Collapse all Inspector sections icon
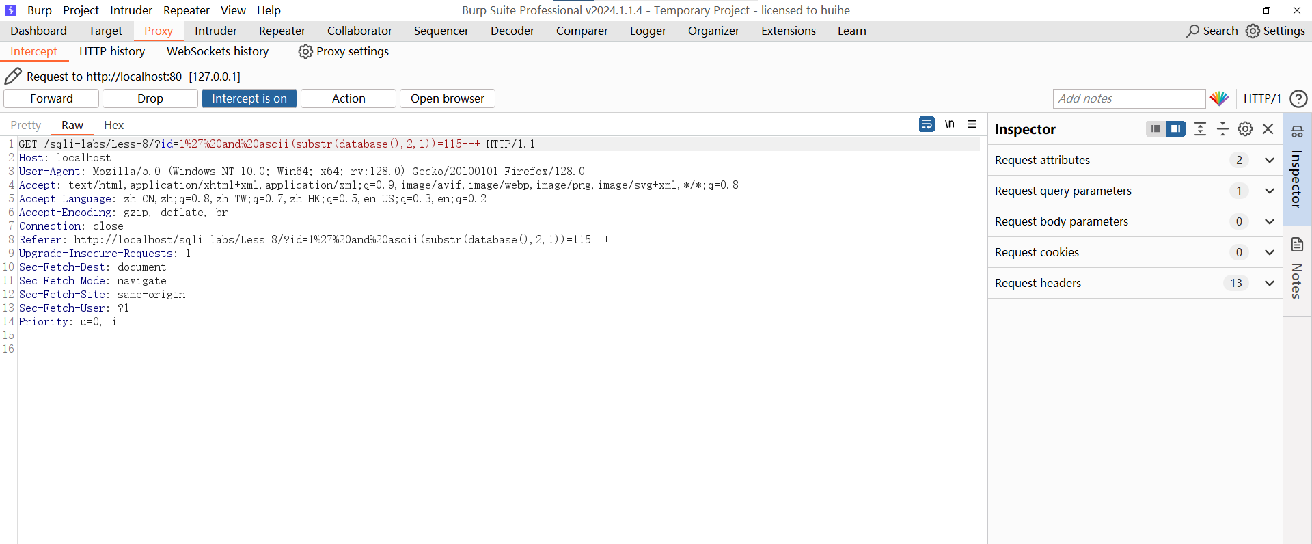Viewport: 1312px width, 544px height. coord(1223,128)
